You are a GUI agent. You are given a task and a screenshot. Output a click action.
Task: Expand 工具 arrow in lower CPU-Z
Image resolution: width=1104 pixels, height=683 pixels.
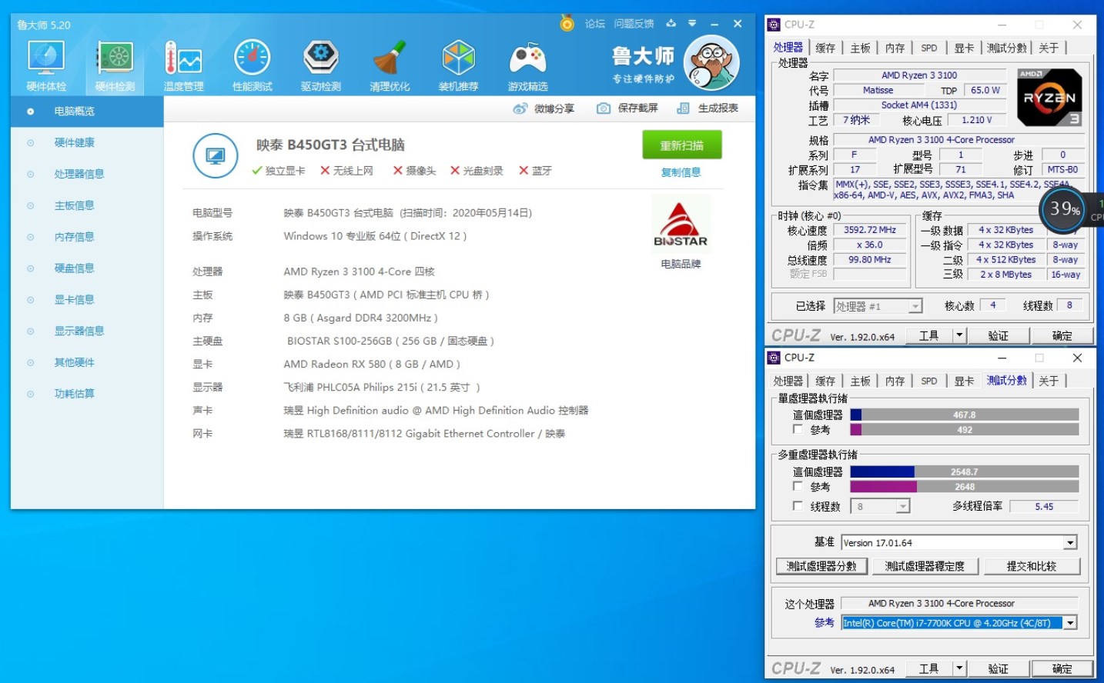pyautogui.click(x=959, y=668)
